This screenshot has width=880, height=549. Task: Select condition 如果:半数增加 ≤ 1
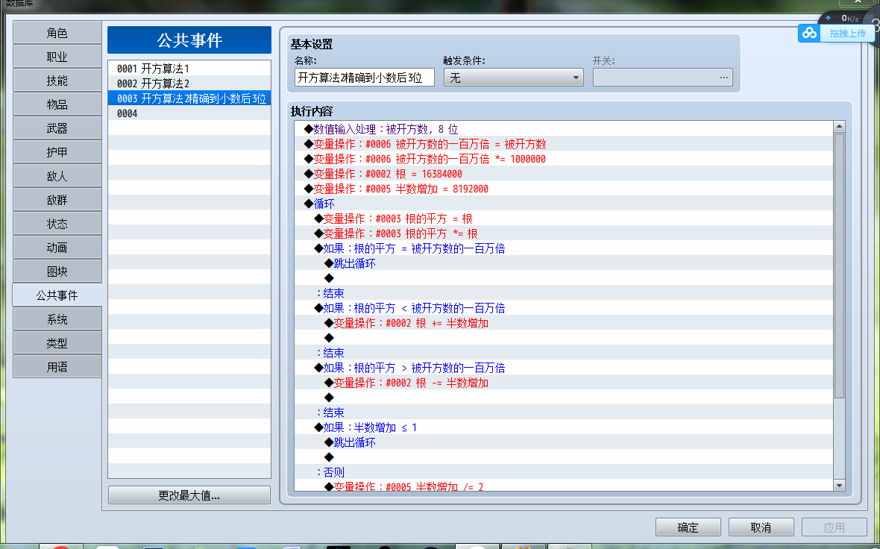coord(564,427)
